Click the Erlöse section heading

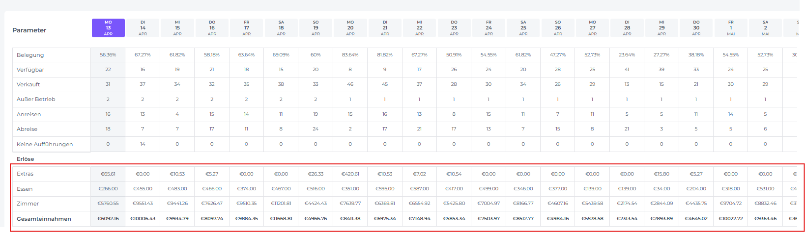click(26, 159)
